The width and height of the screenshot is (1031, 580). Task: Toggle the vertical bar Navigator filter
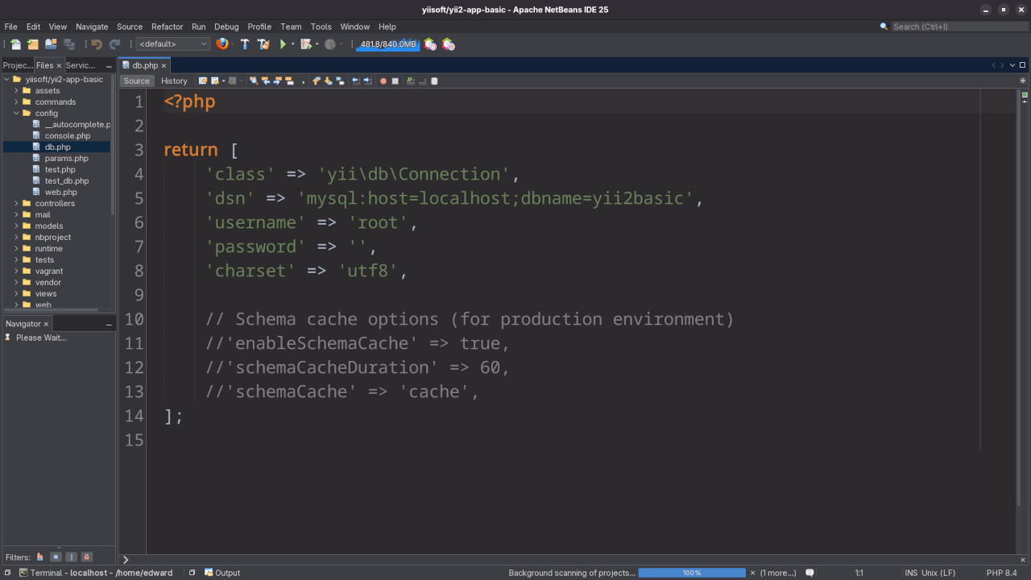[71, 557]
